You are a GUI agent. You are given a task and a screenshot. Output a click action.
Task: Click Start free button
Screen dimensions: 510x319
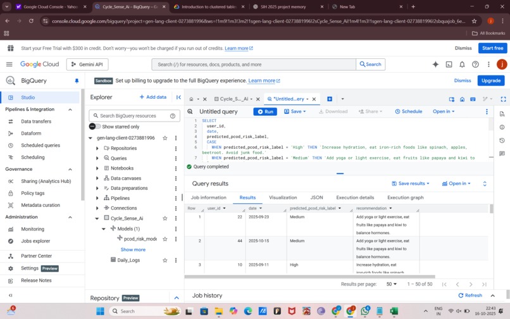point(492,48)
